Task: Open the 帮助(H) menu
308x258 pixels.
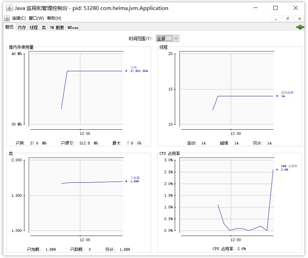Action: (x=54, y=18)
